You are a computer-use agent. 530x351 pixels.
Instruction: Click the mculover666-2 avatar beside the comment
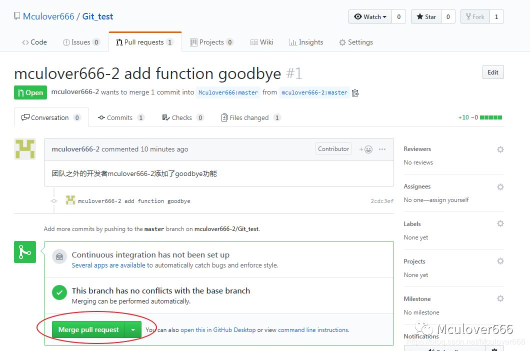click(x=25, y=149)
